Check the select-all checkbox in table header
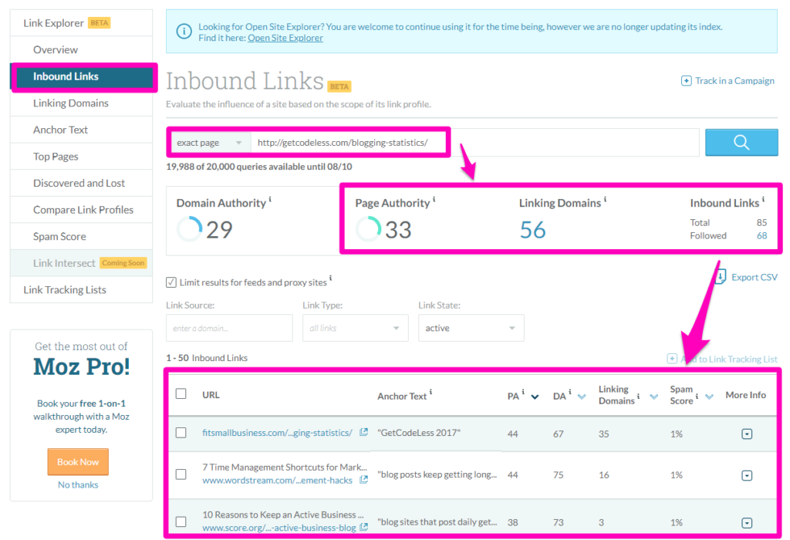This screenshot has width=790, height=540. [181, 394]
